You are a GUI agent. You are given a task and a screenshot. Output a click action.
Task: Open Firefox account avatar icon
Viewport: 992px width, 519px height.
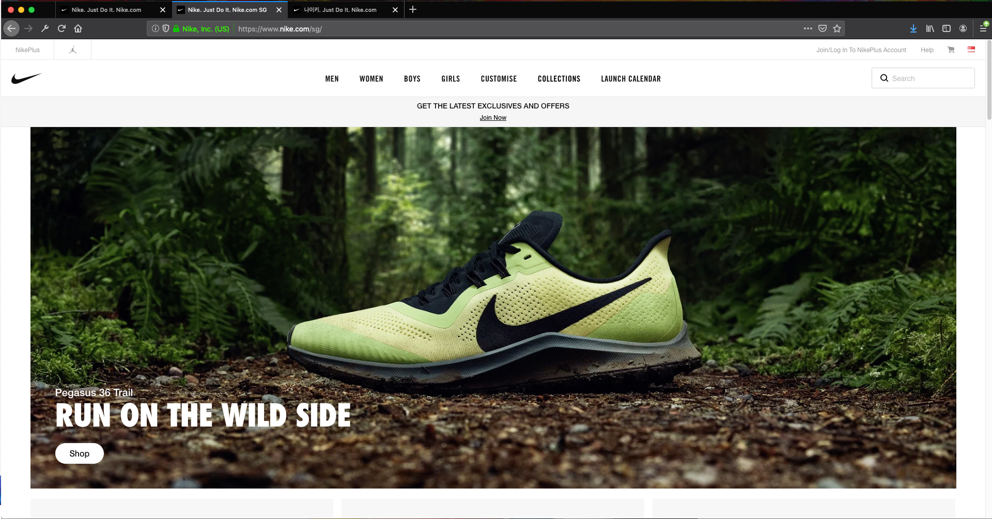point(963,28)
